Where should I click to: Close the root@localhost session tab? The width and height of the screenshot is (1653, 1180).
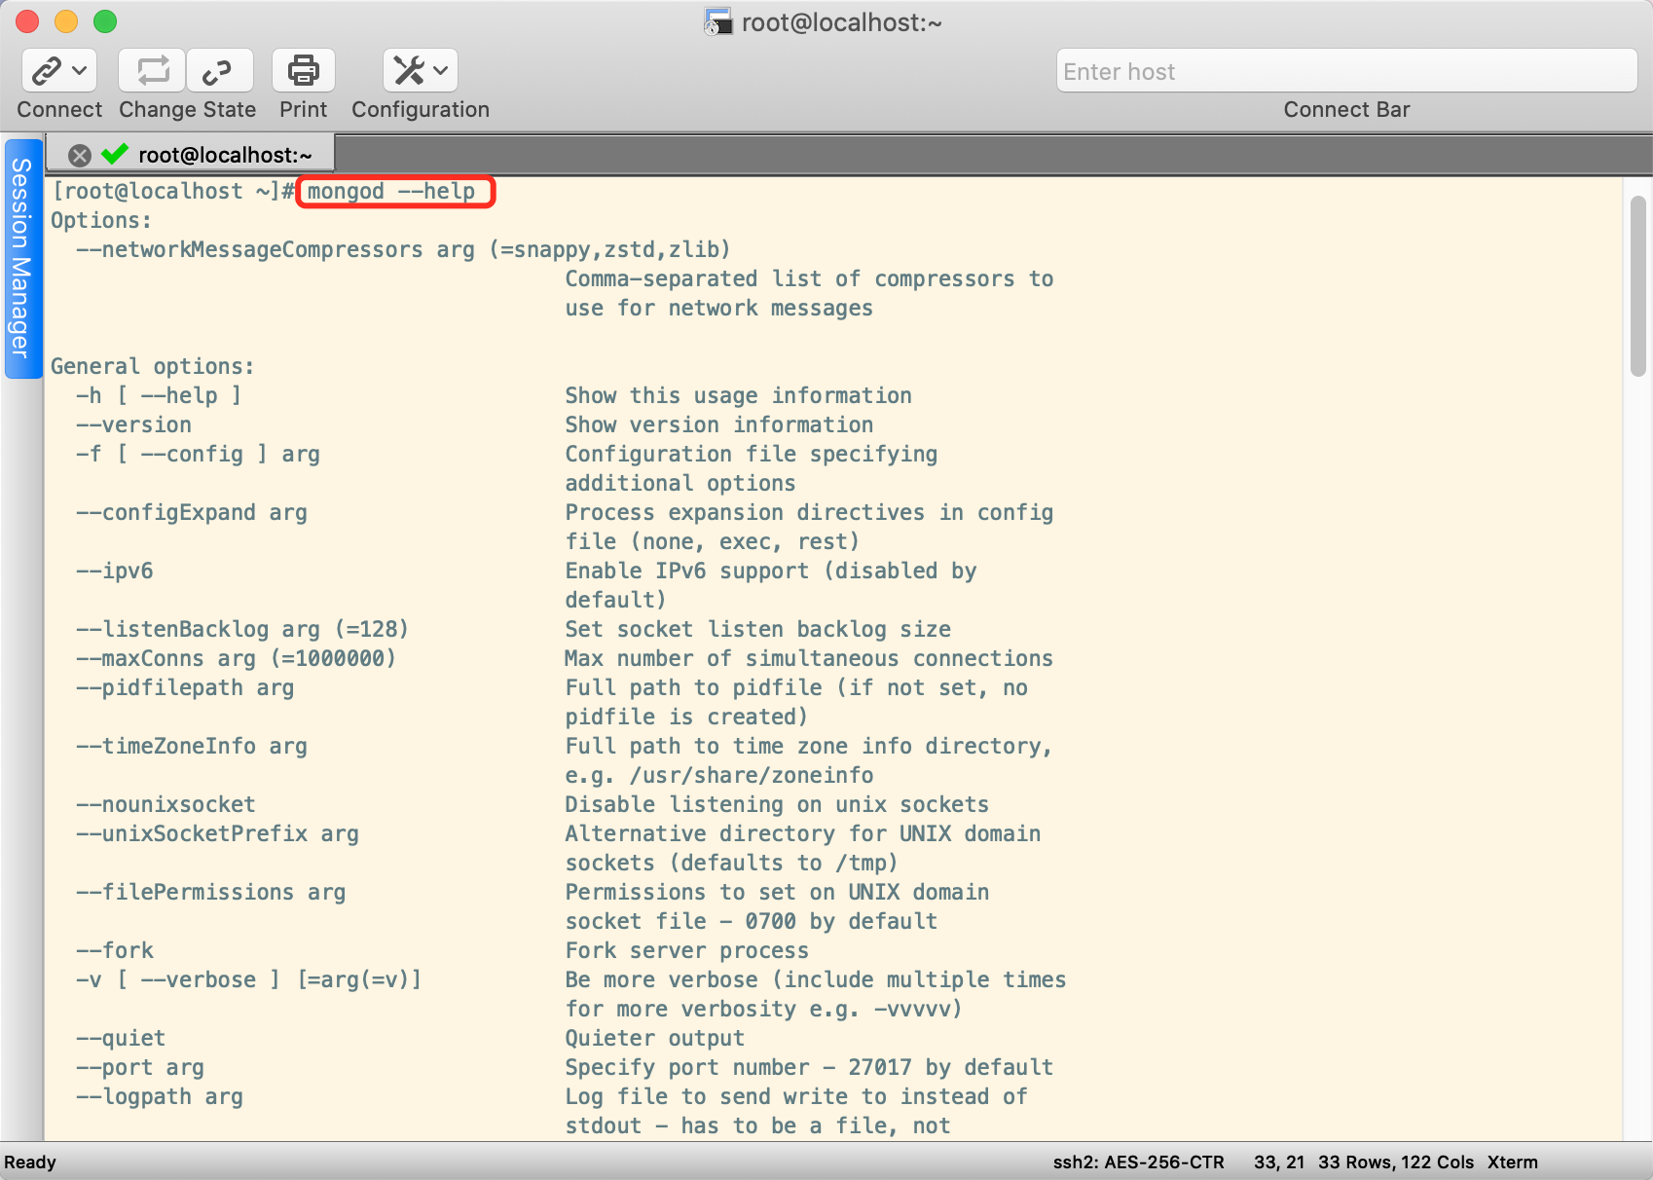tap(80, 156)
